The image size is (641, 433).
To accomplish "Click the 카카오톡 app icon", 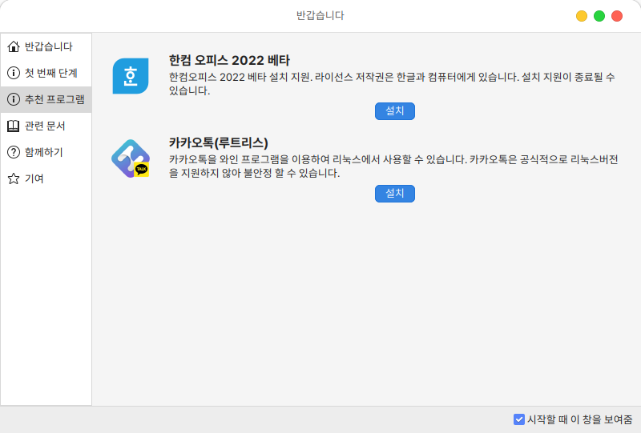I will (x=130, y=158).
